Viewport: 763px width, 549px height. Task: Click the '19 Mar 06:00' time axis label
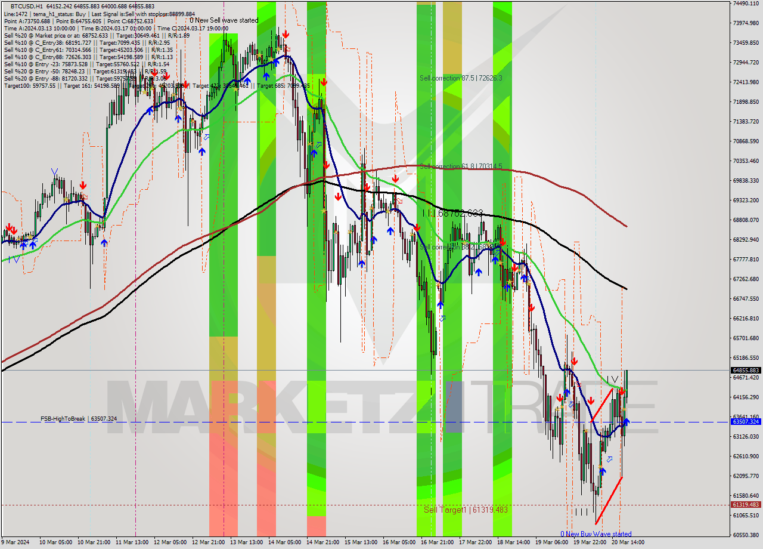point(553,542)
